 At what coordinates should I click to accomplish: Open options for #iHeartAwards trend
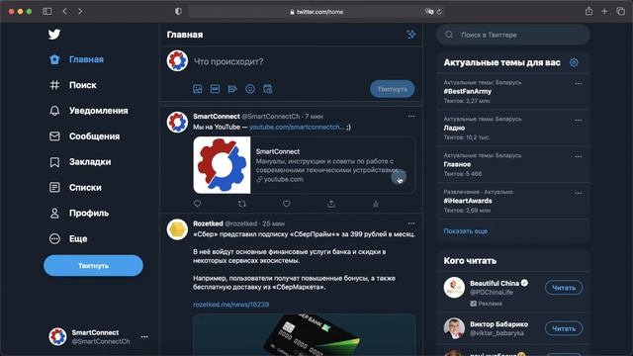click(578, 194)
